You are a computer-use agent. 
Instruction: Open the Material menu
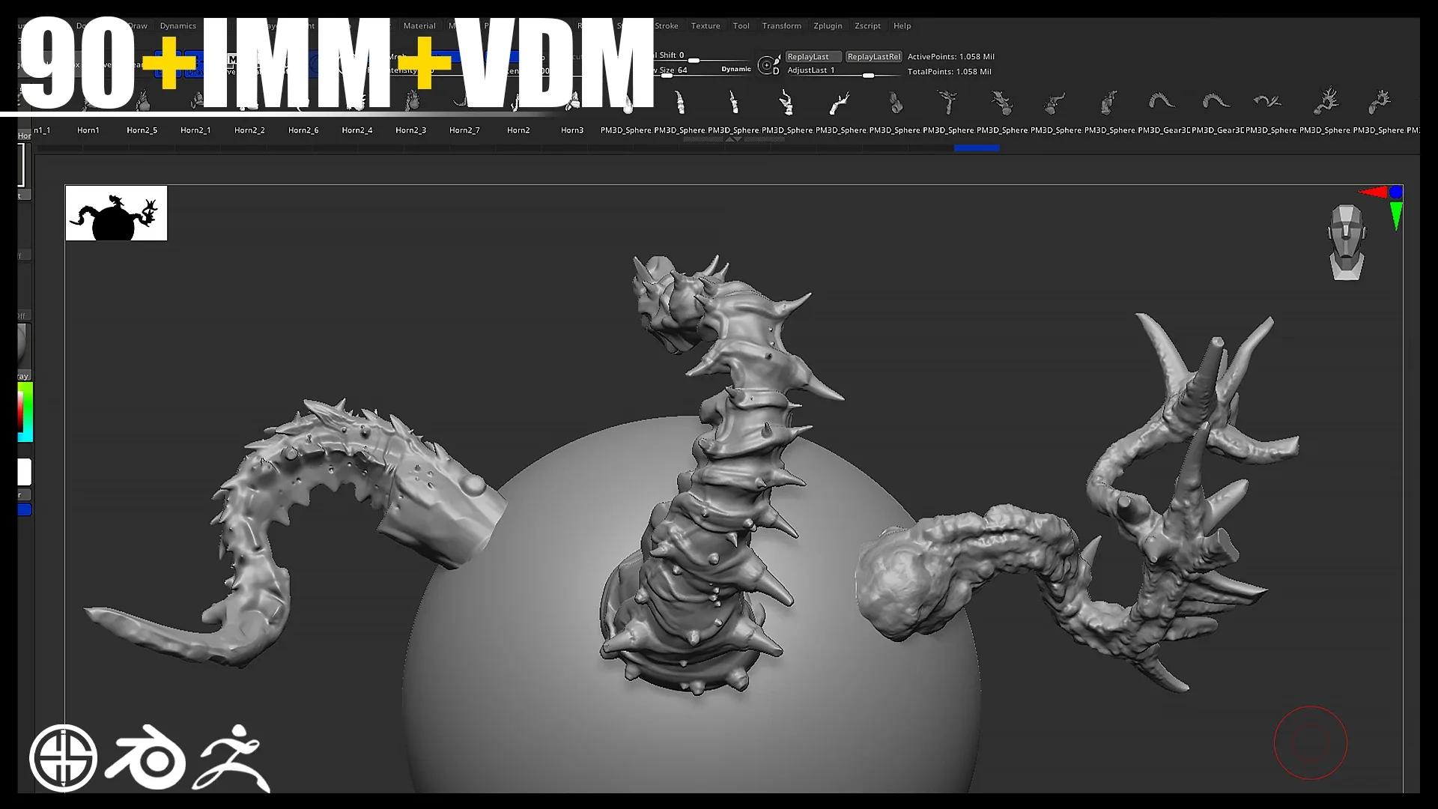click(419, 25)
